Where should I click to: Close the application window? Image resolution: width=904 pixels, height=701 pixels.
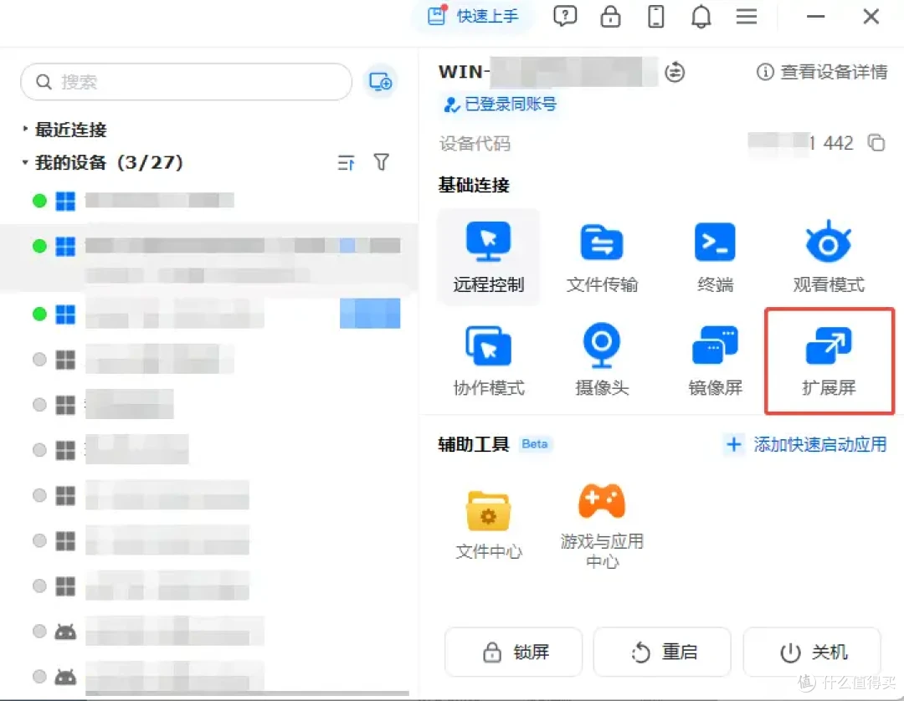click(871, 16)
